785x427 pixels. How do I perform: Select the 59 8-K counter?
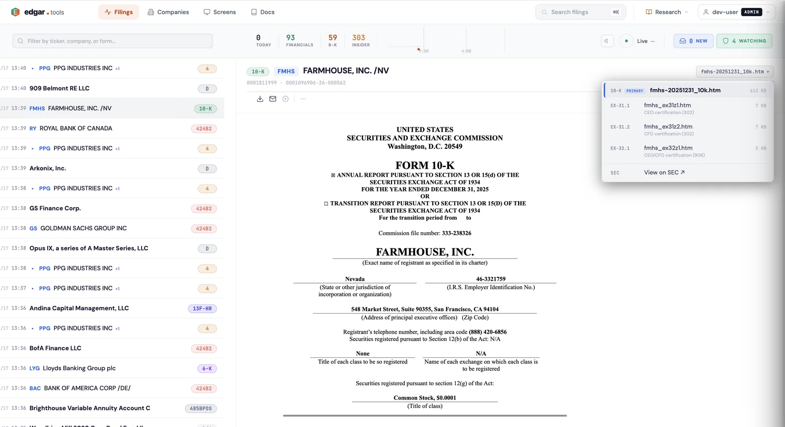(333, 41)
